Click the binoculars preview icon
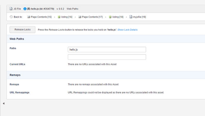The image size is (205, 116). coord(29,9)
